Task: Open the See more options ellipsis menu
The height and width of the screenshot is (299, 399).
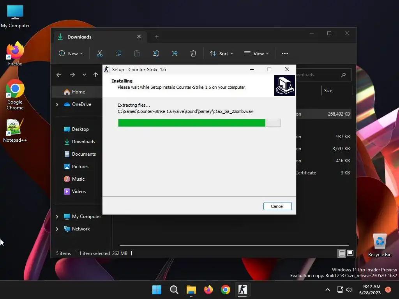Action: pyautogui.click(x=285, y=54)
